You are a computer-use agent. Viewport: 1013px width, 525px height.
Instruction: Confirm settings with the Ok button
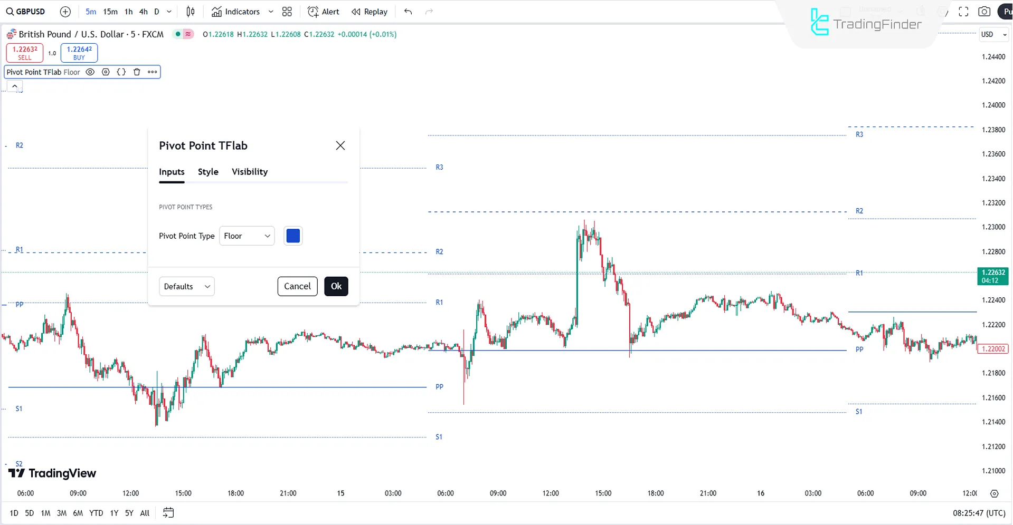pos(336,286)
